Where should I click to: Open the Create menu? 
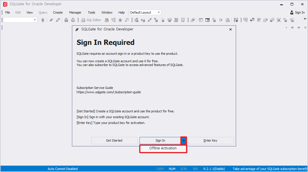[58, 12]
